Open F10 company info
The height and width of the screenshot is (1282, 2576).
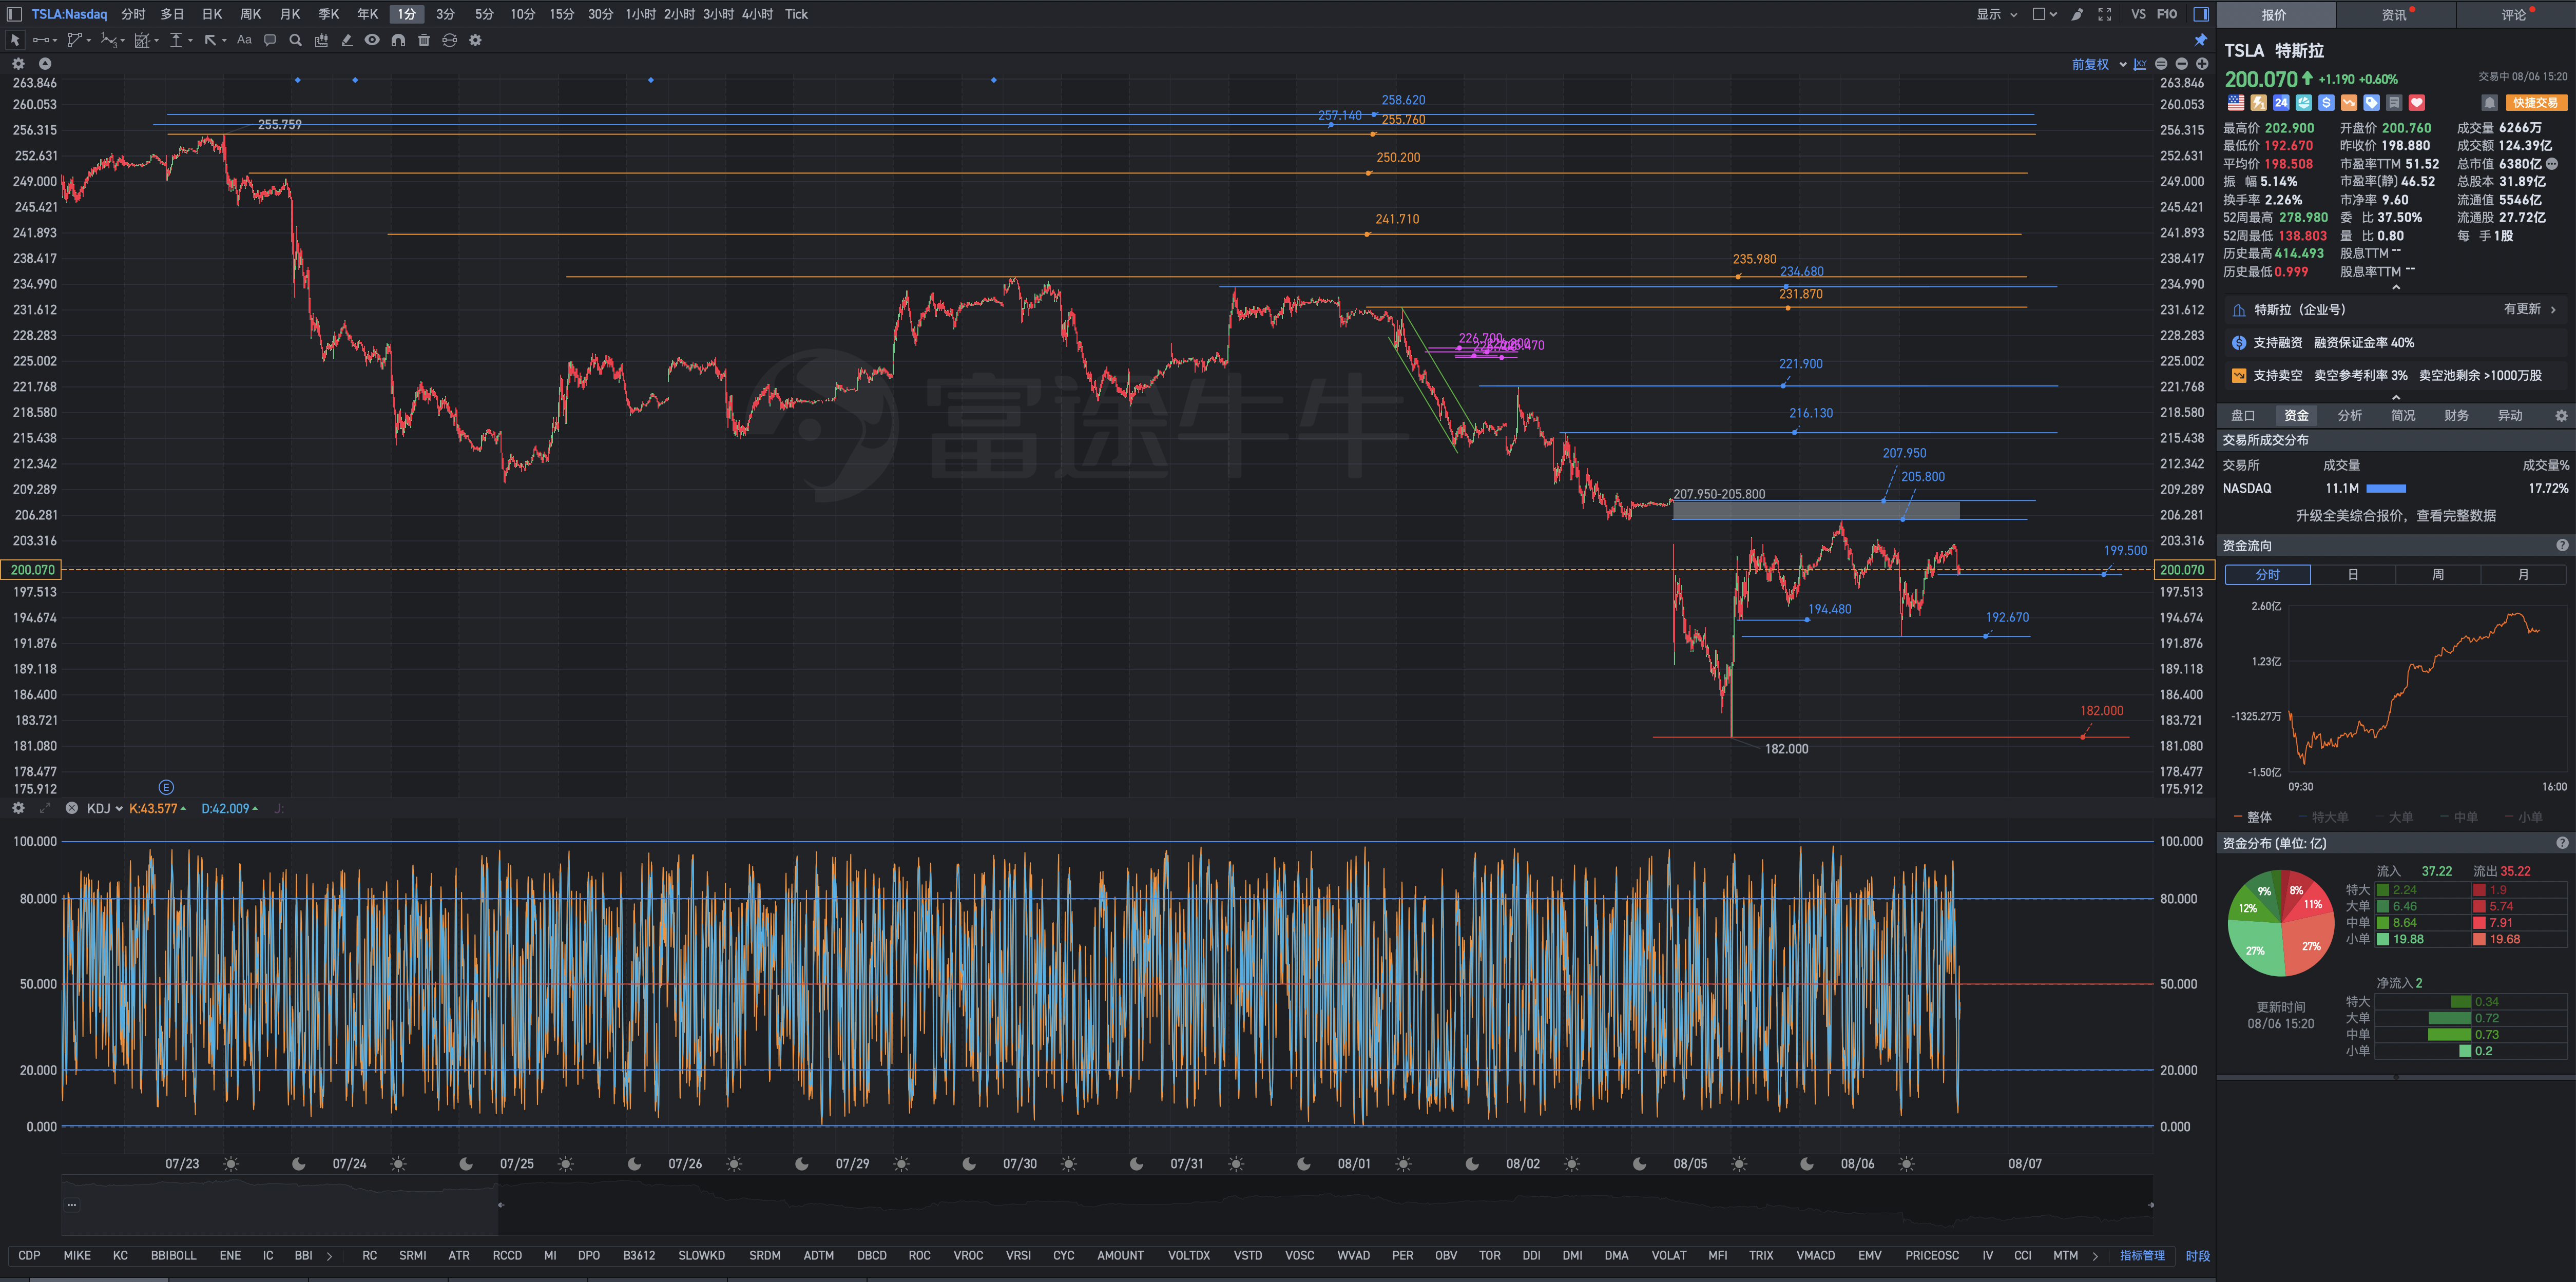click(x=2167, y=14)
